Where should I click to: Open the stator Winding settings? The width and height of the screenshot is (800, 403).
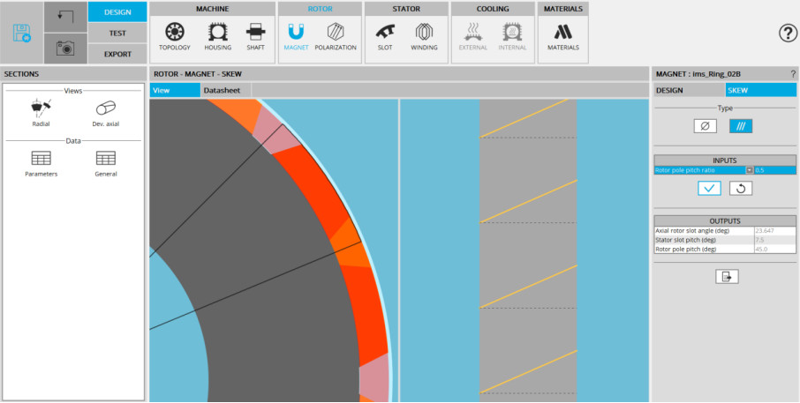click(x=424, y=35)
